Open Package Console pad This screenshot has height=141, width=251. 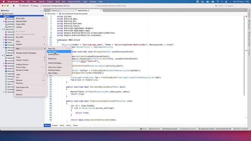170,129
